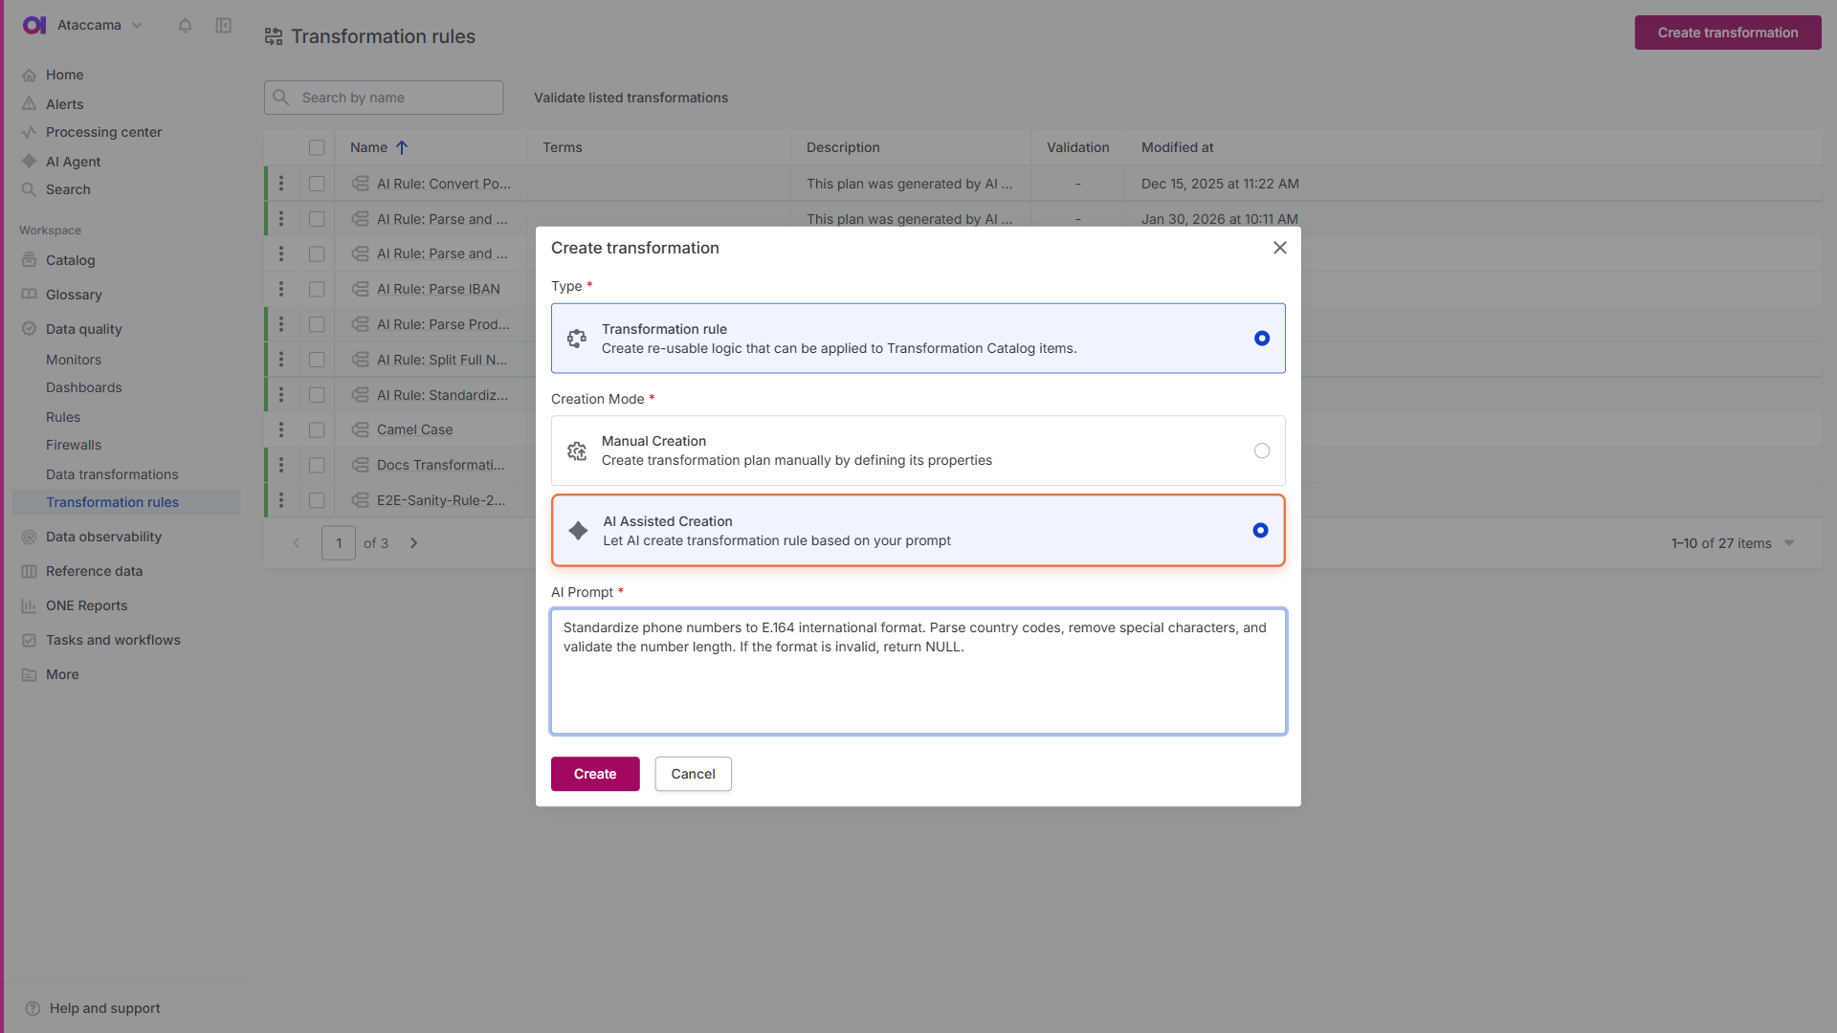
Task: Open the Monitors section under Data quality
Action: (73, 359)
